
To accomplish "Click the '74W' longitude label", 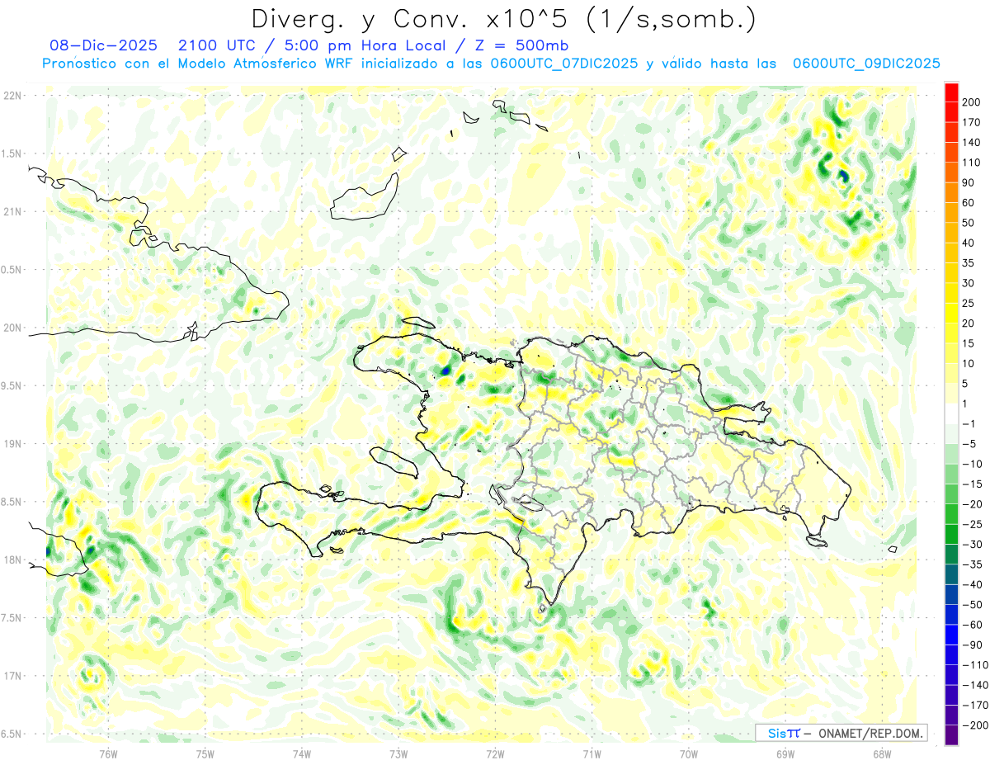I will [302, 753].
